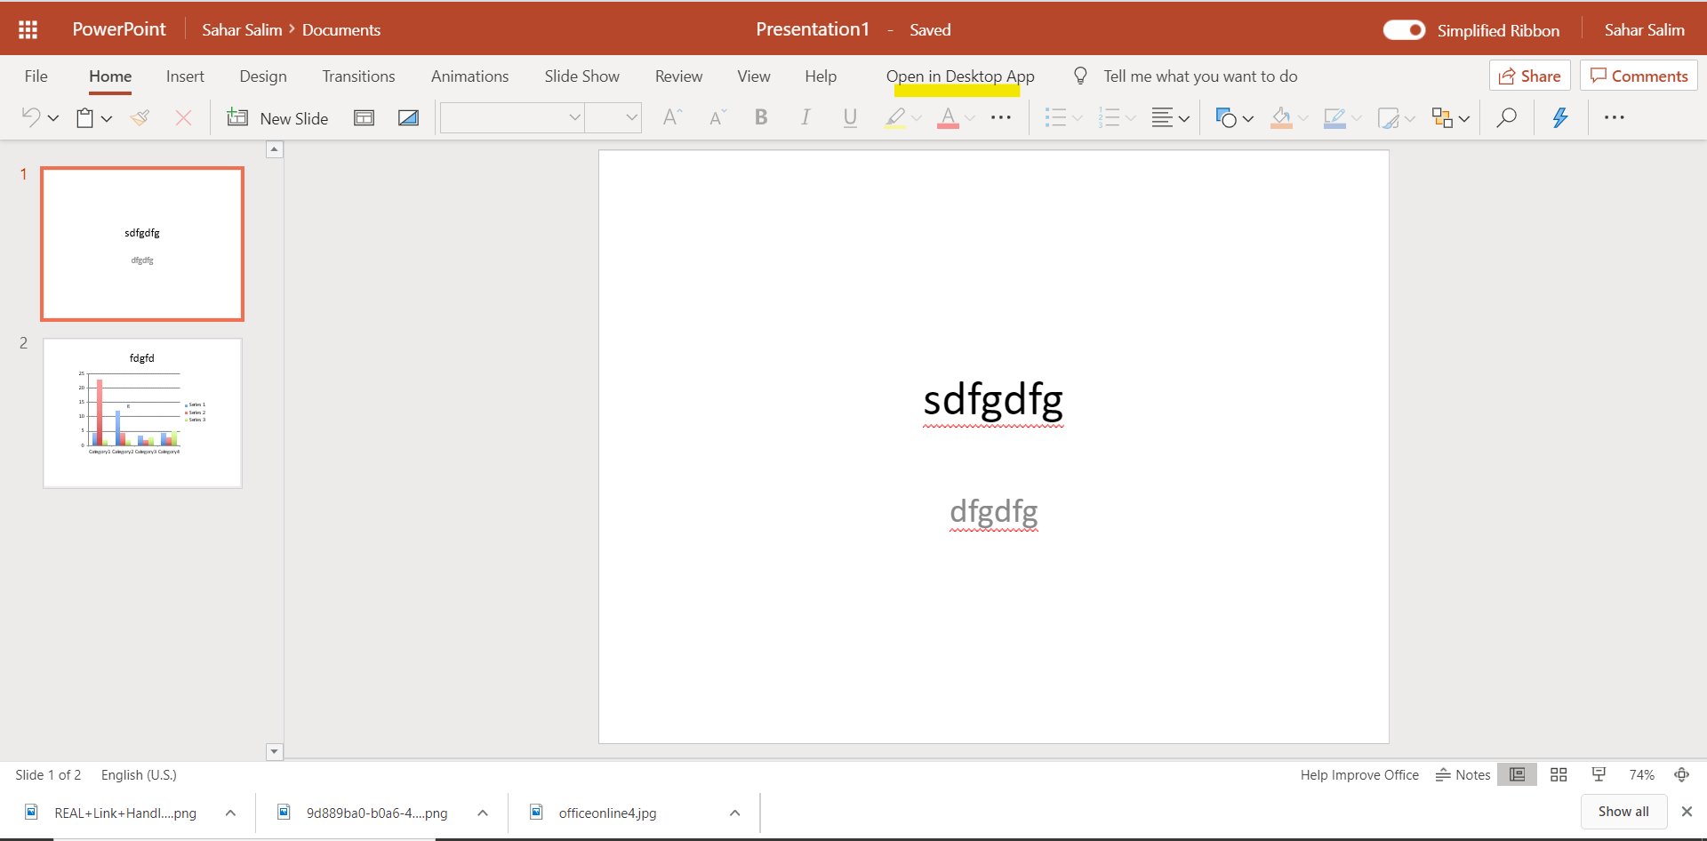Expand the font name dropdown
The height and width of the screenshot is (841, 1707).
(x=574, y=117)
